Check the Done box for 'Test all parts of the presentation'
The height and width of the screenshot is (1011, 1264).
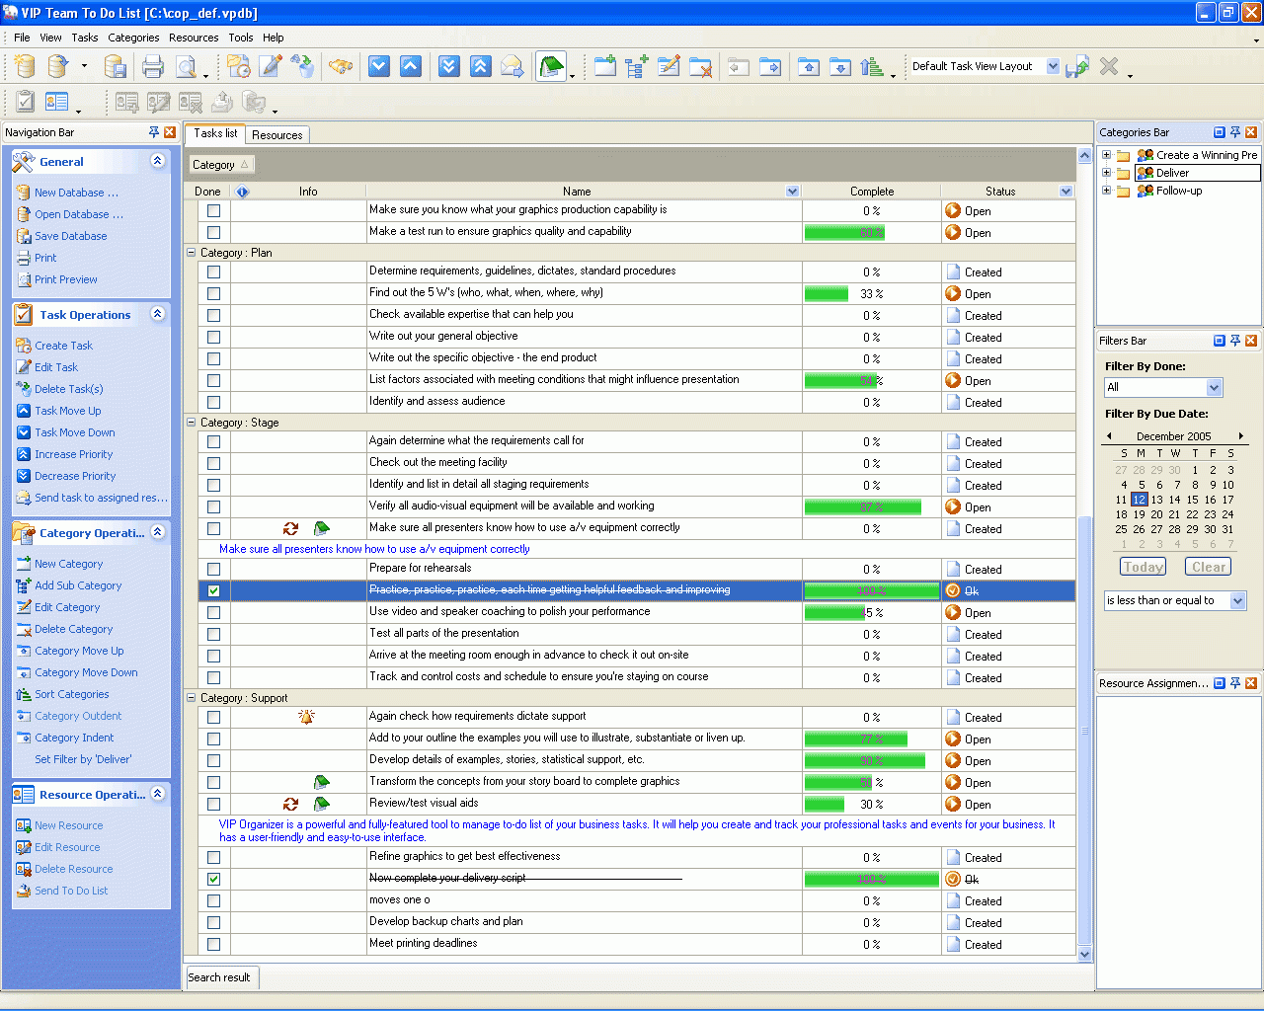pyautogui.click(x=213, y=634)
